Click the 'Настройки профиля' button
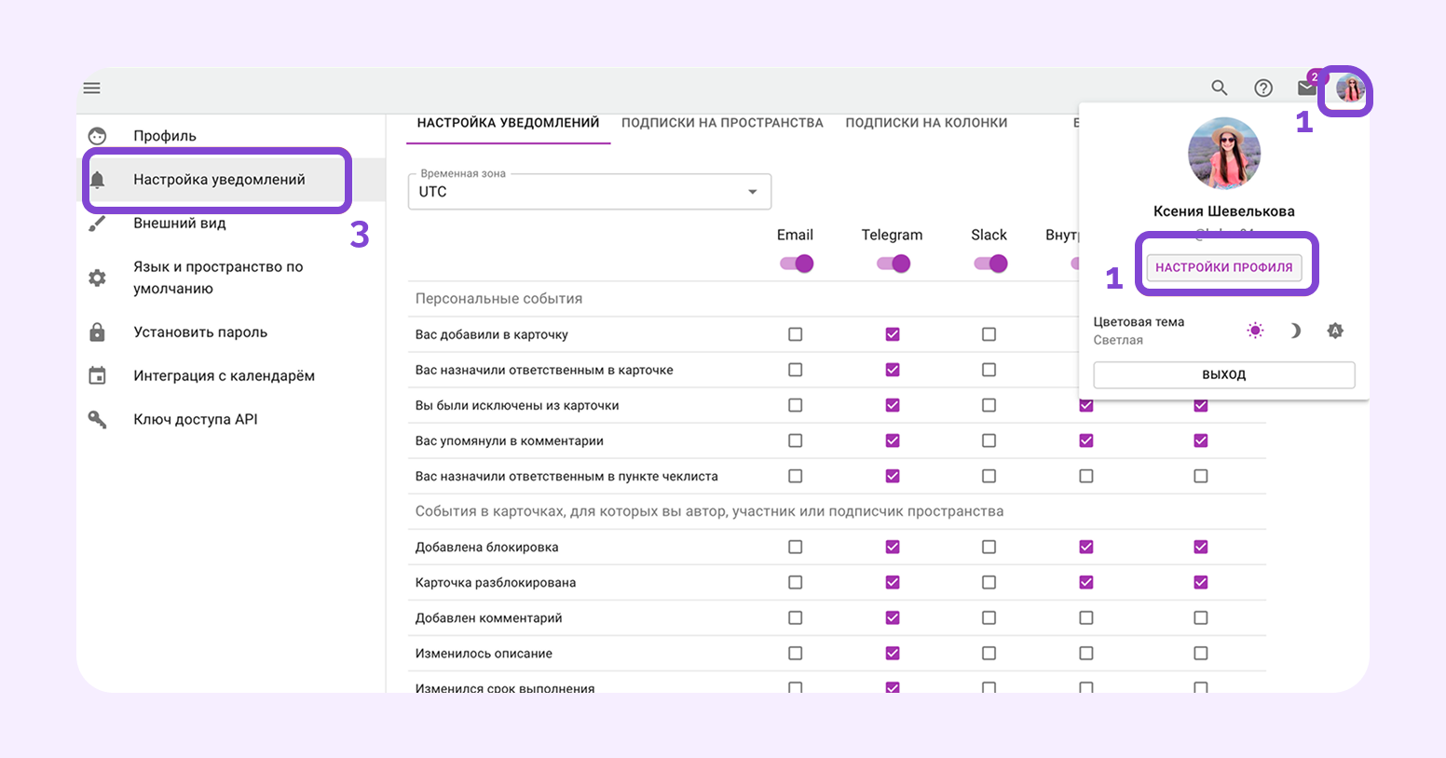This screenshot has width=1446, height=758. point(1223,267)
